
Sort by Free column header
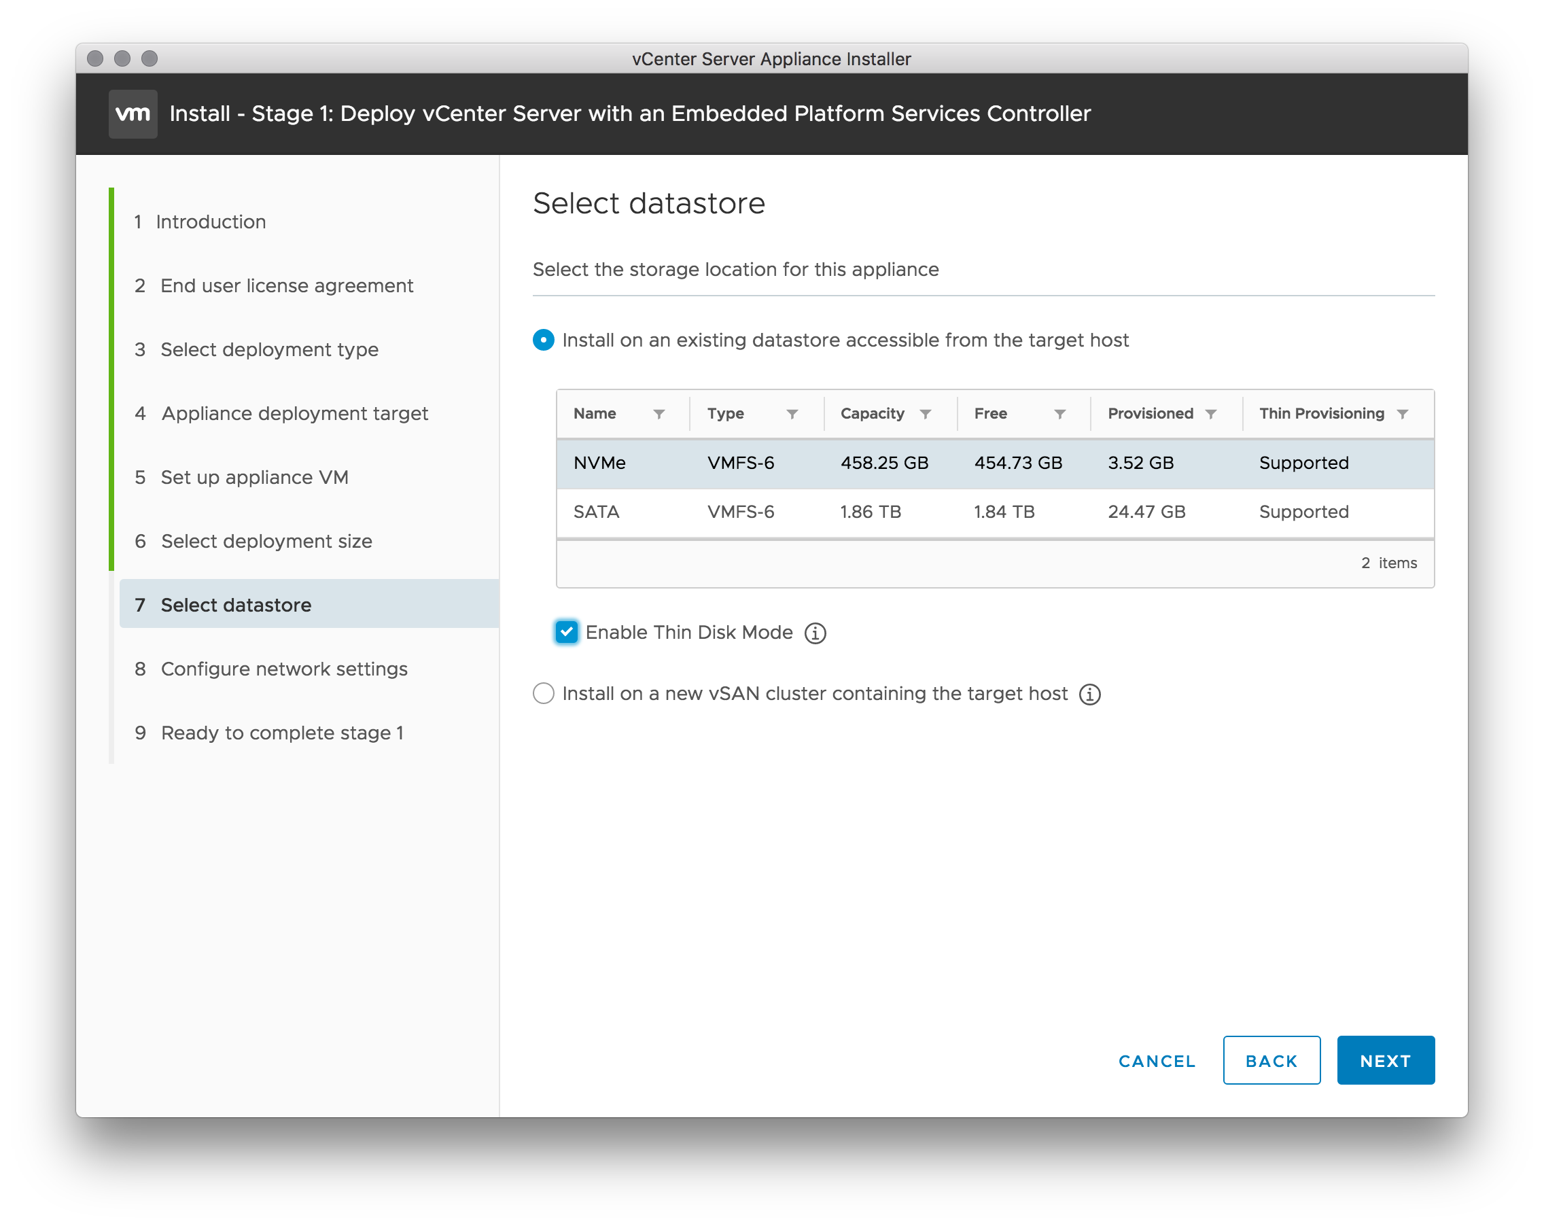click(x=990, y=414)
